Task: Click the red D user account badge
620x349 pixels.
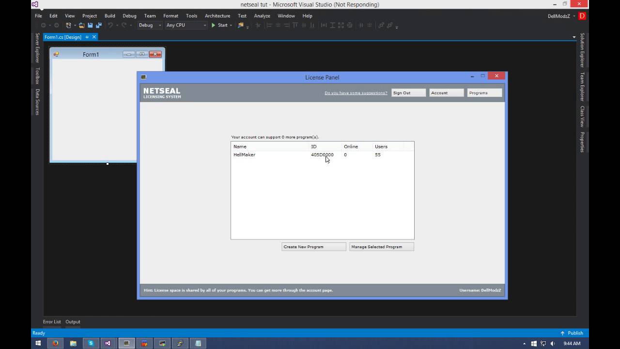Action: coord(582,16)
